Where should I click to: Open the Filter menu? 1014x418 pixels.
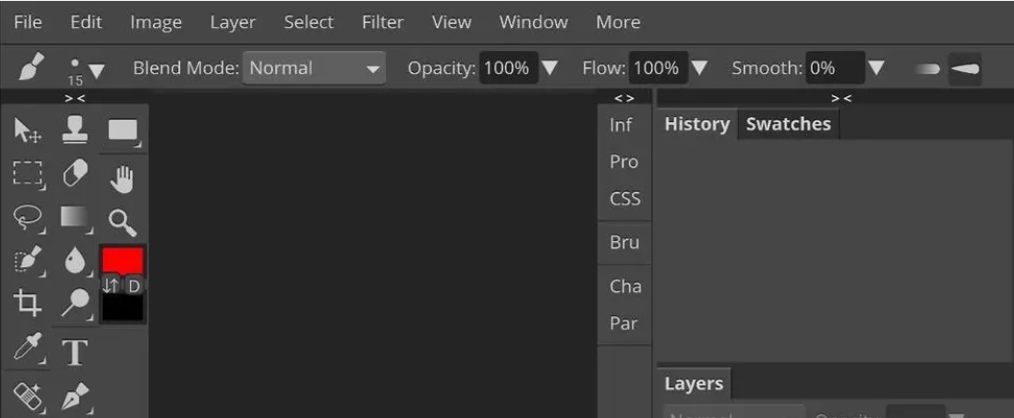382,22
